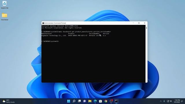Click the 'Gigabyte Technology Co., Ltd.' output text

coord(54,36)
